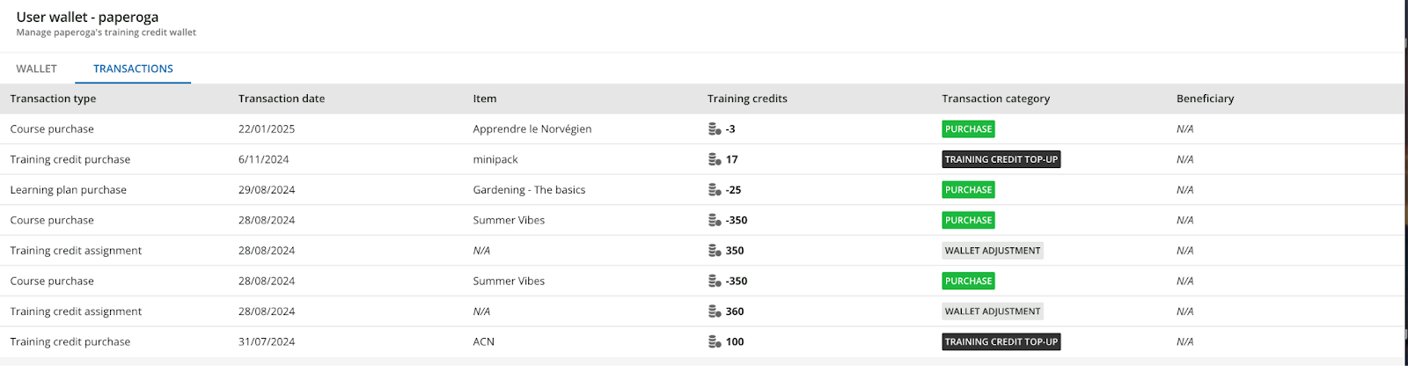
Task: Click the Transaction type column header
Action: pyautogui.click(x=53, y=99)
